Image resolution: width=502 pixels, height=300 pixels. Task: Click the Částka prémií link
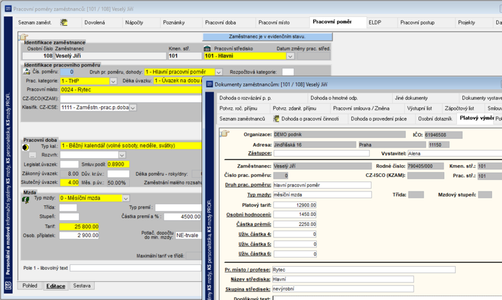tap(254, 224)
